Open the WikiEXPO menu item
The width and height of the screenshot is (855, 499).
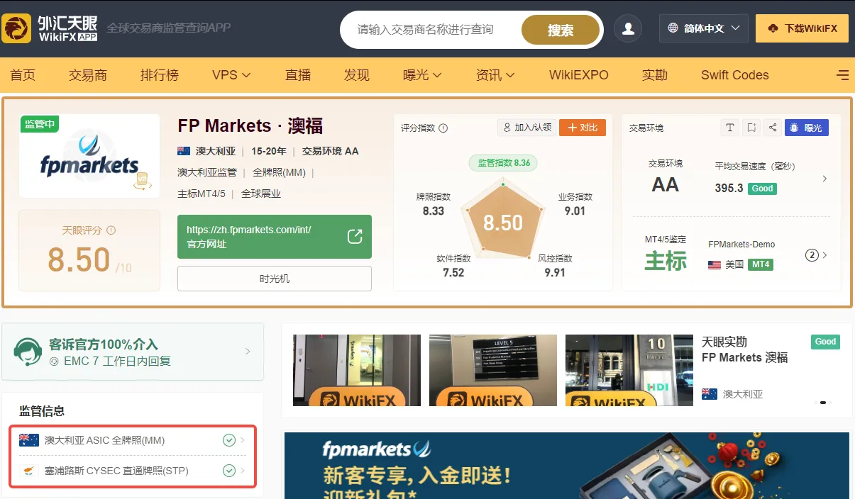pos(579,75)
